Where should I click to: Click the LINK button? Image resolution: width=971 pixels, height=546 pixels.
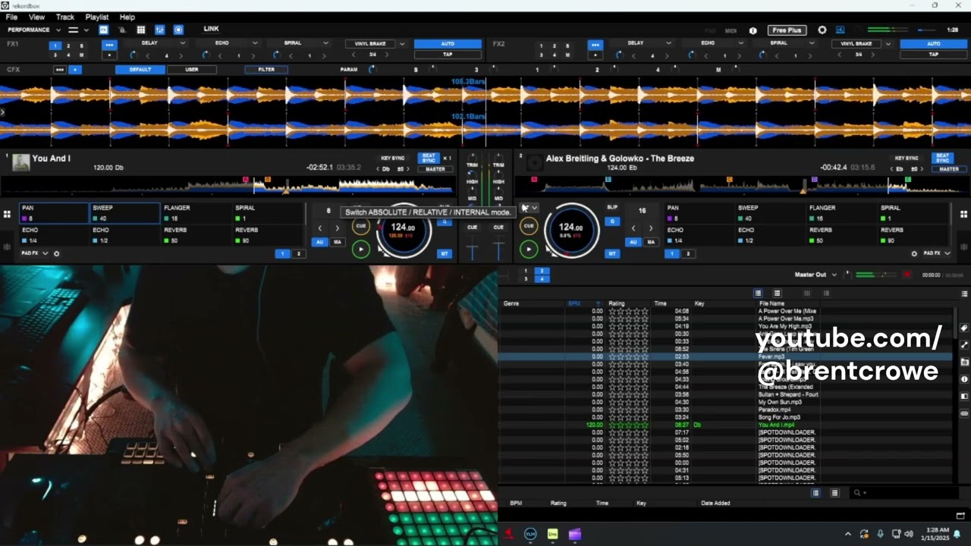212,29
